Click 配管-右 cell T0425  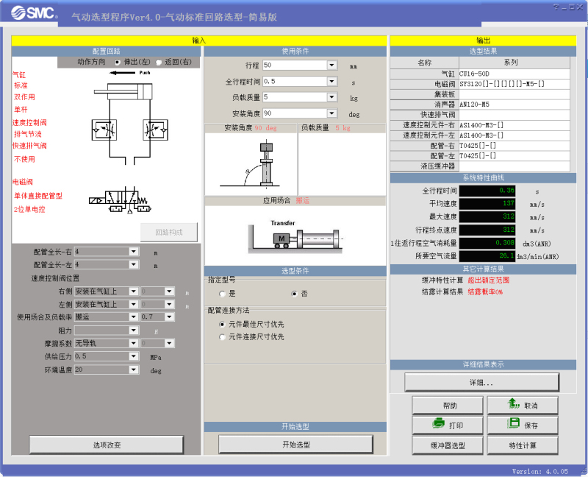coord(514,146)
